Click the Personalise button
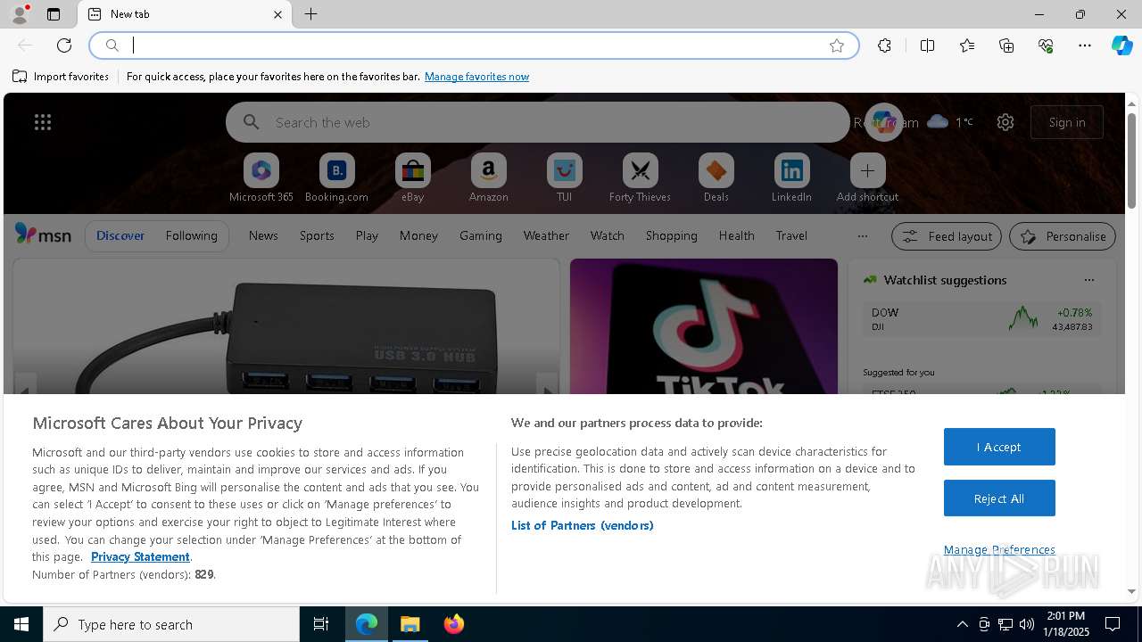Screen dimensions: 1142x642 (x=1063, y=236)
